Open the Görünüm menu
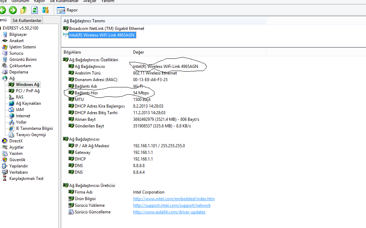366x228 pixels. (x=20, y=1)
